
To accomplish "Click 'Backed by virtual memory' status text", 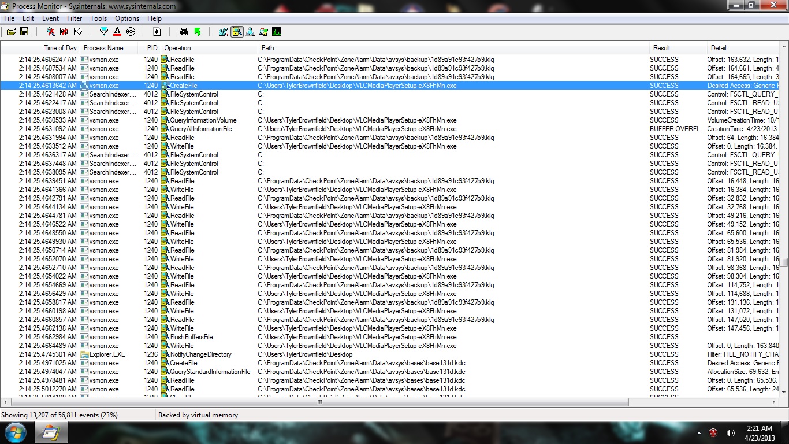I will click(198, 415).
